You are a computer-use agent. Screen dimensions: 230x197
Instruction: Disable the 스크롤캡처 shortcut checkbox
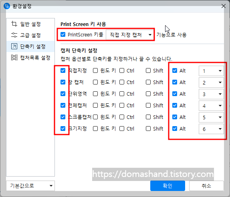coord(63,117)
